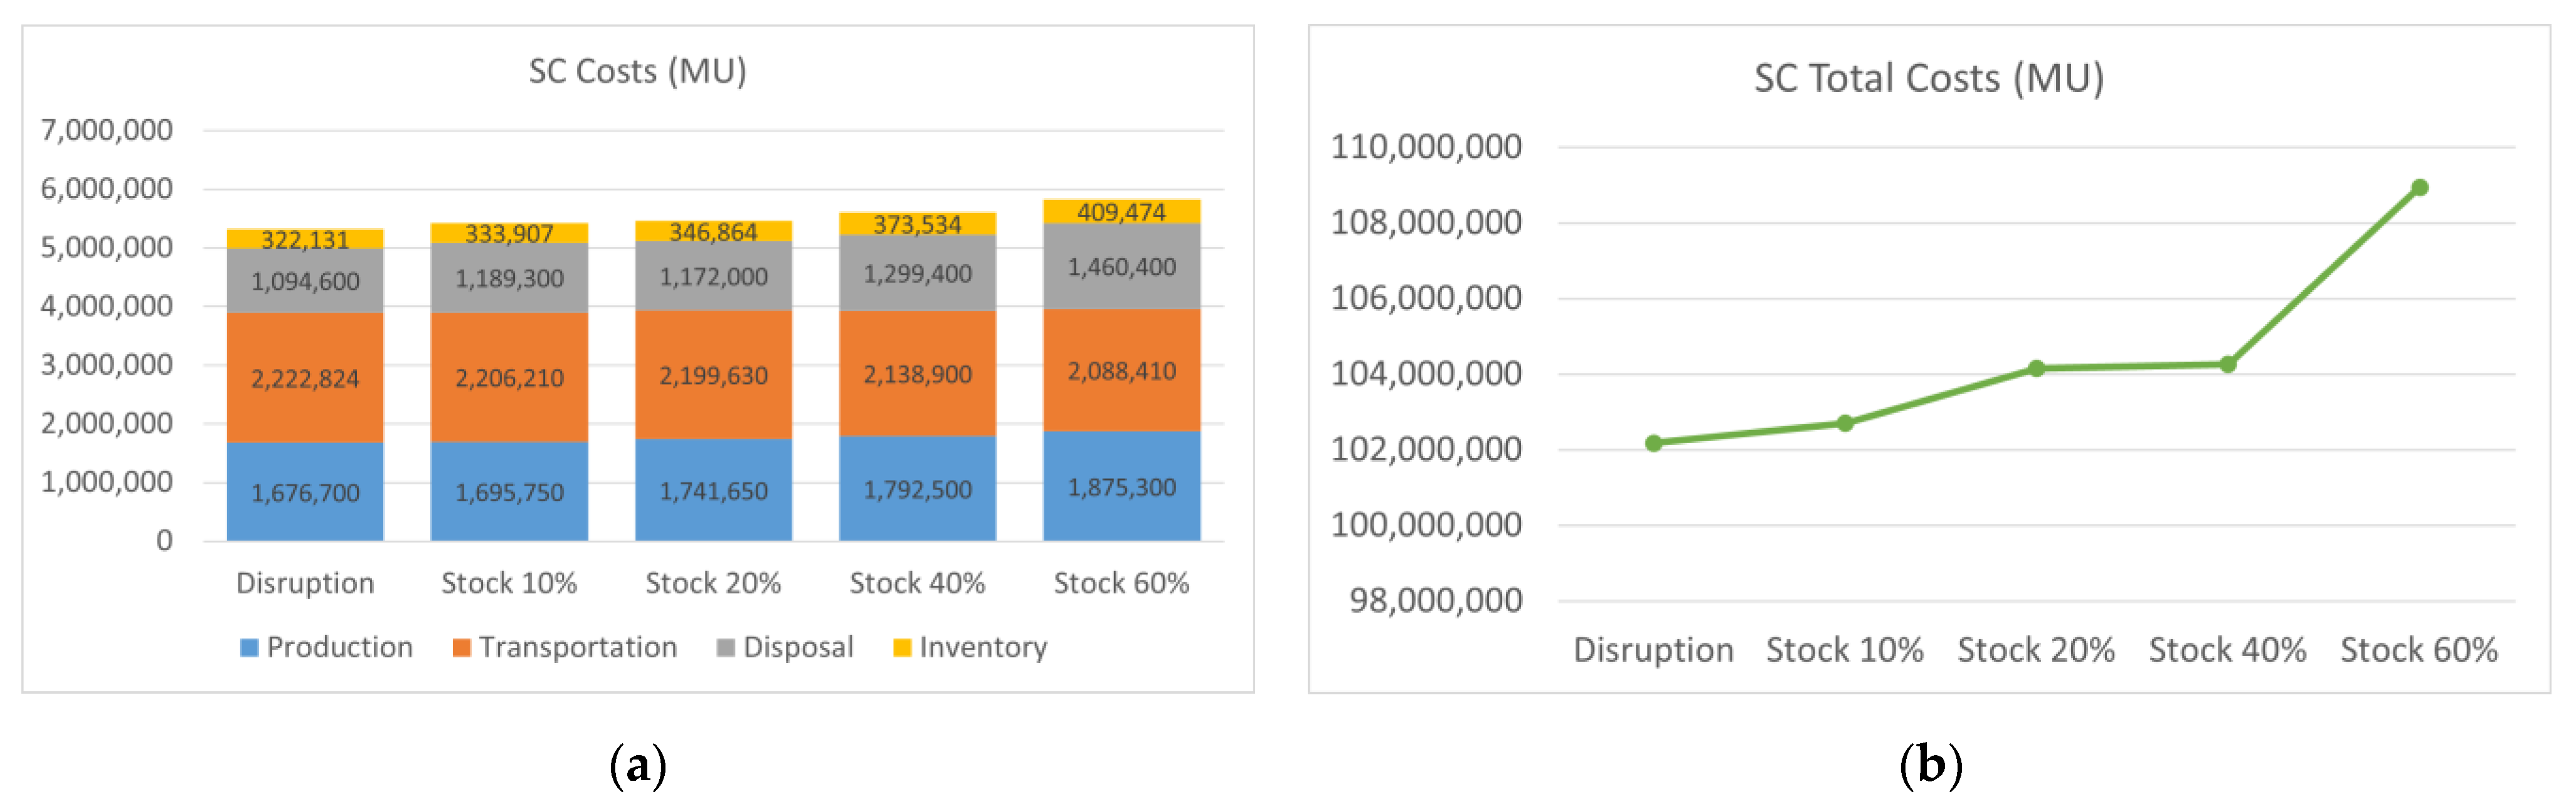Screen dimensions: 2576x809
Task: Click the yellow Inventory legend swatch
Action: pos(902,647)
